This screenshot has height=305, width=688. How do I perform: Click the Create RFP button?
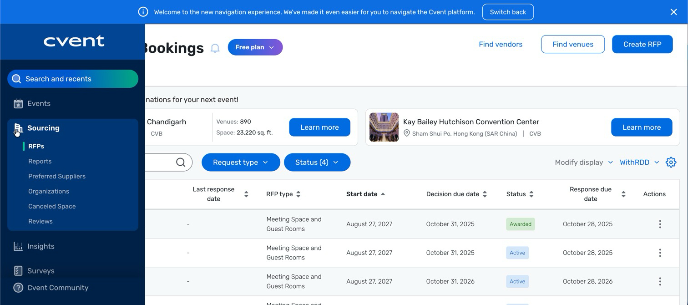click(x=642, y=44)
